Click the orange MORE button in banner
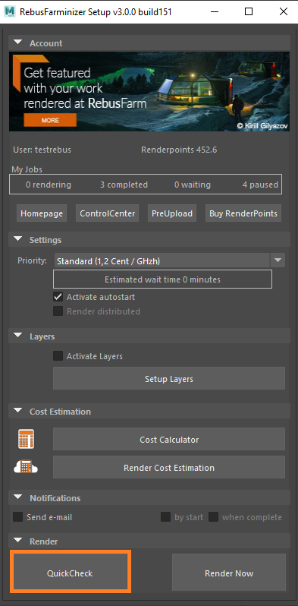Image resolution: width=298 pixels, height=606 pixels. [x=50, y=120]
